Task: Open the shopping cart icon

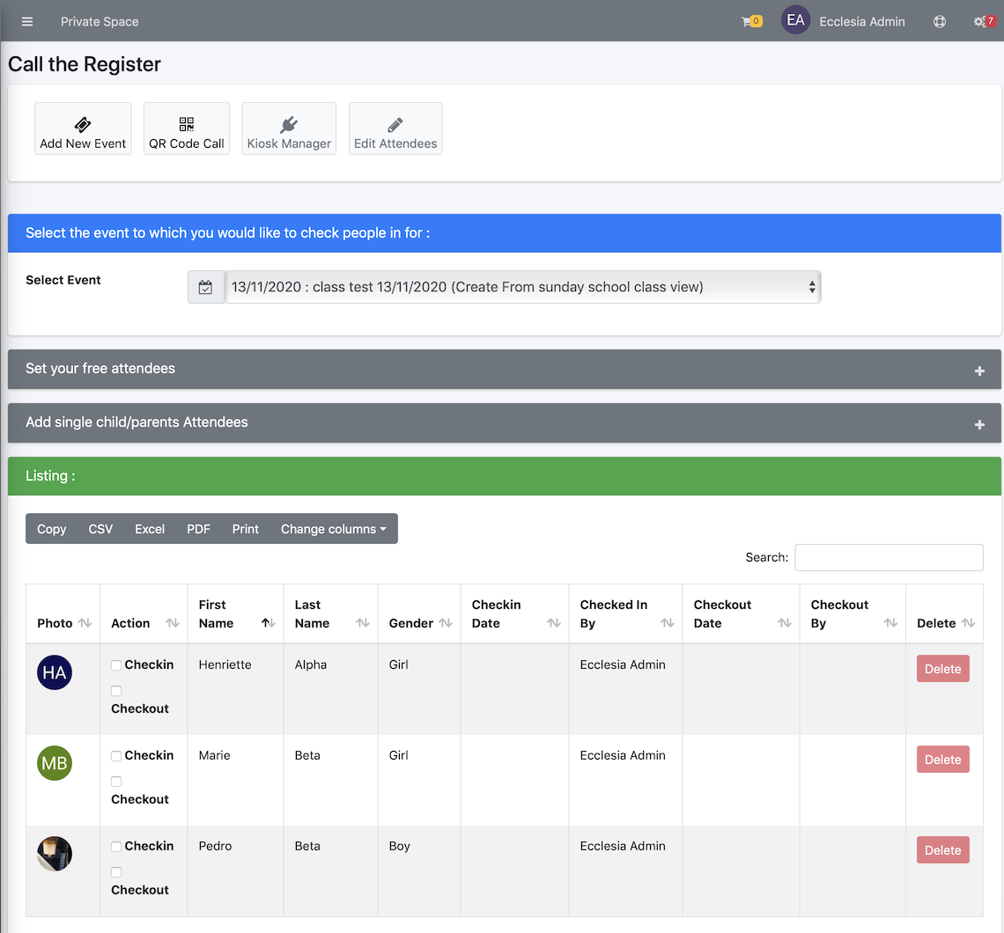Action: 752,21
